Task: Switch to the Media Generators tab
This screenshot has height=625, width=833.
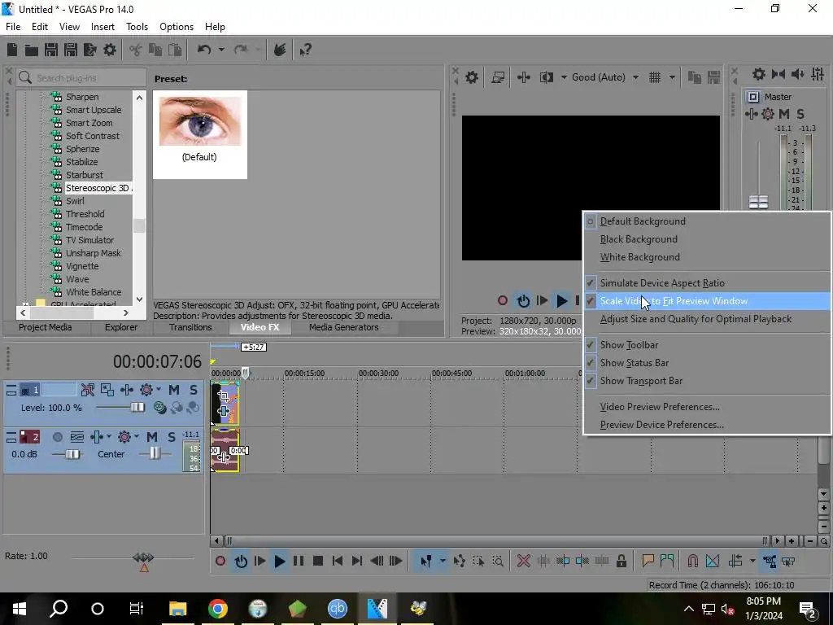Action: [x=344, y=327]
